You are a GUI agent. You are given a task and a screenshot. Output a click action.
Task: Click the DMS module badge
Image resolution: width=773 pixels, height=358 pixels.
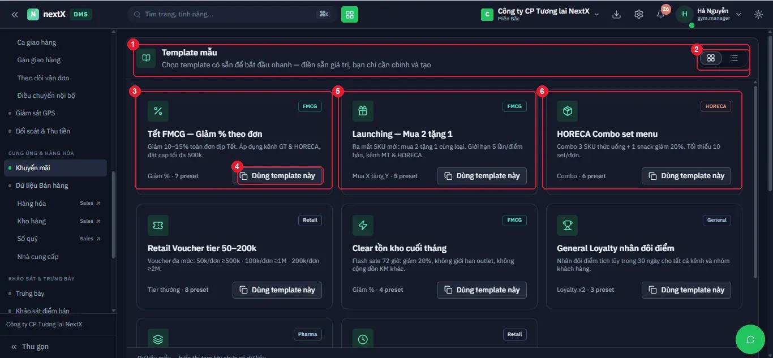click(80, 14)
